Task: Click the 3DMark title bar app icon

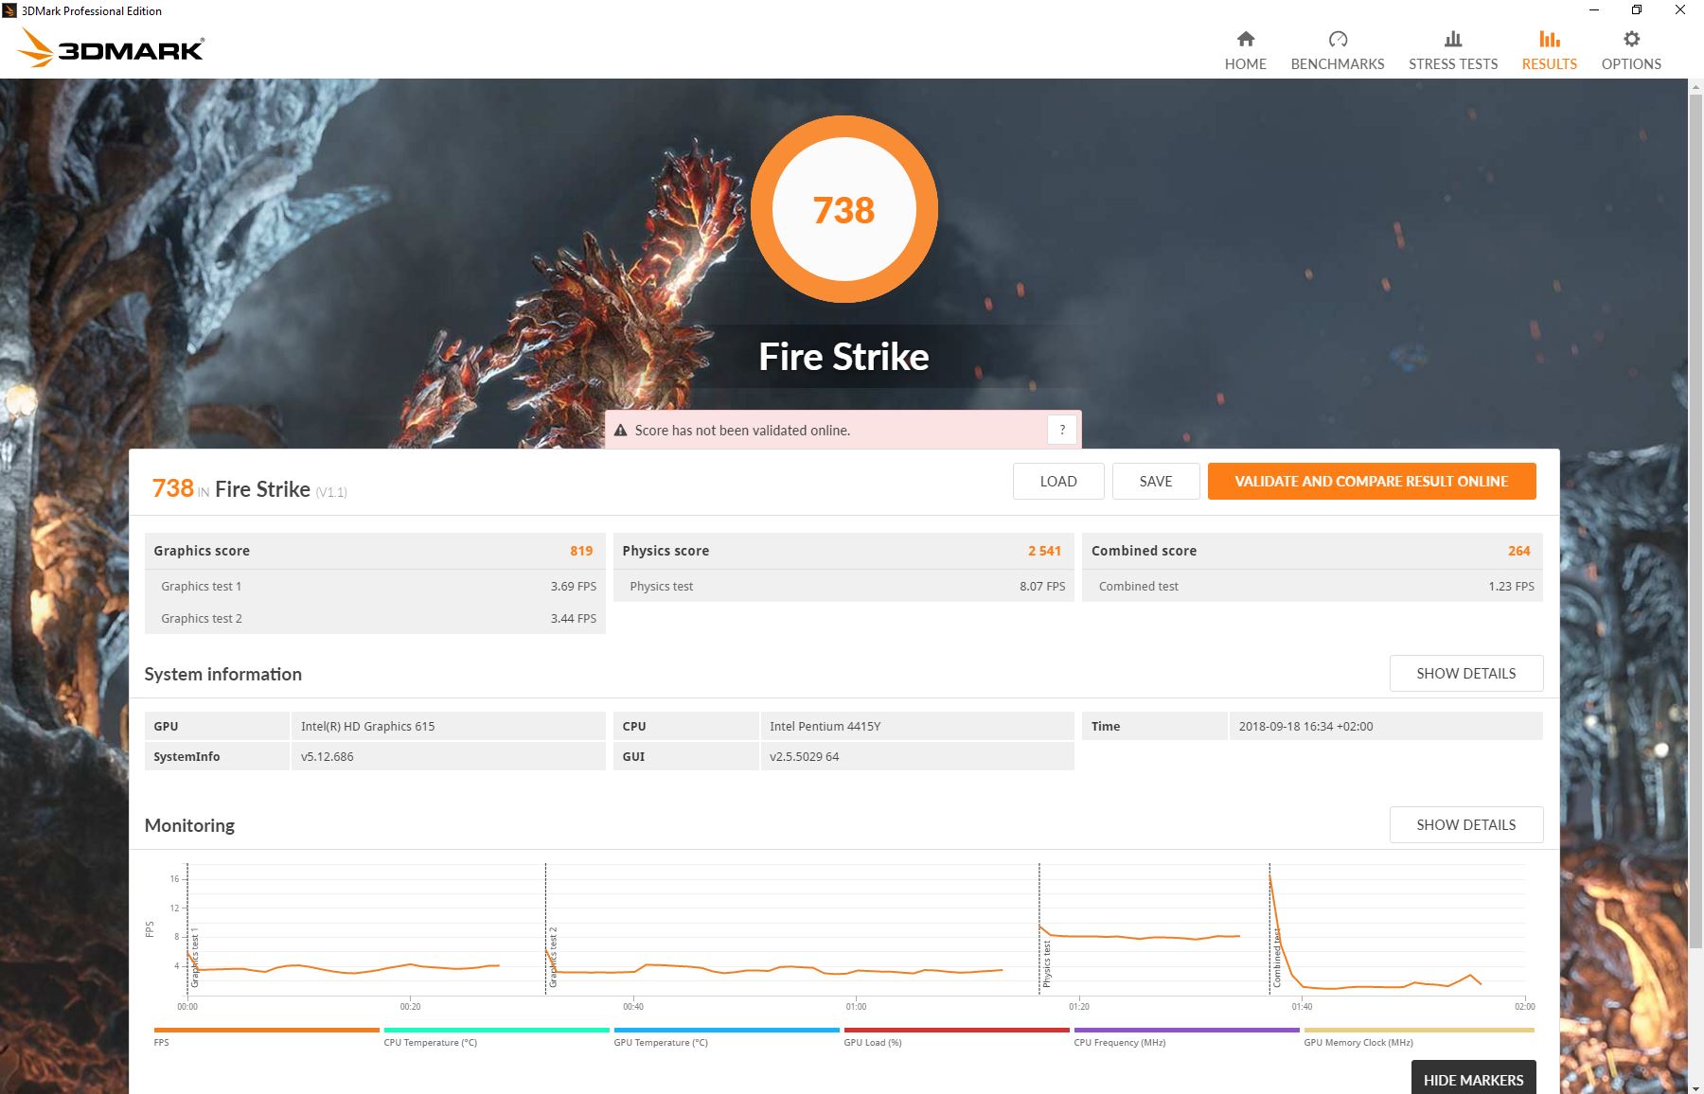Action: pyautogui.click(x=9, y=10)
